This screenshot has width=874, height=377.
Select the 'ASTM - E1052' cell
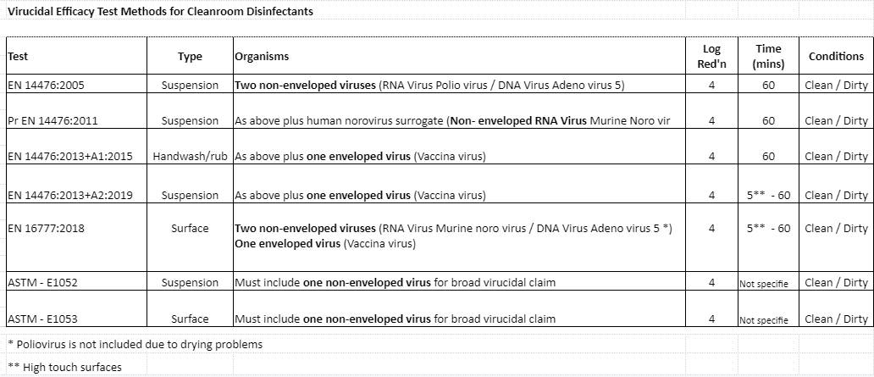43,283
